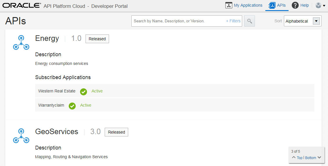Click the Energy API icon
Screen dimensions: 328x166
[21, 43]
